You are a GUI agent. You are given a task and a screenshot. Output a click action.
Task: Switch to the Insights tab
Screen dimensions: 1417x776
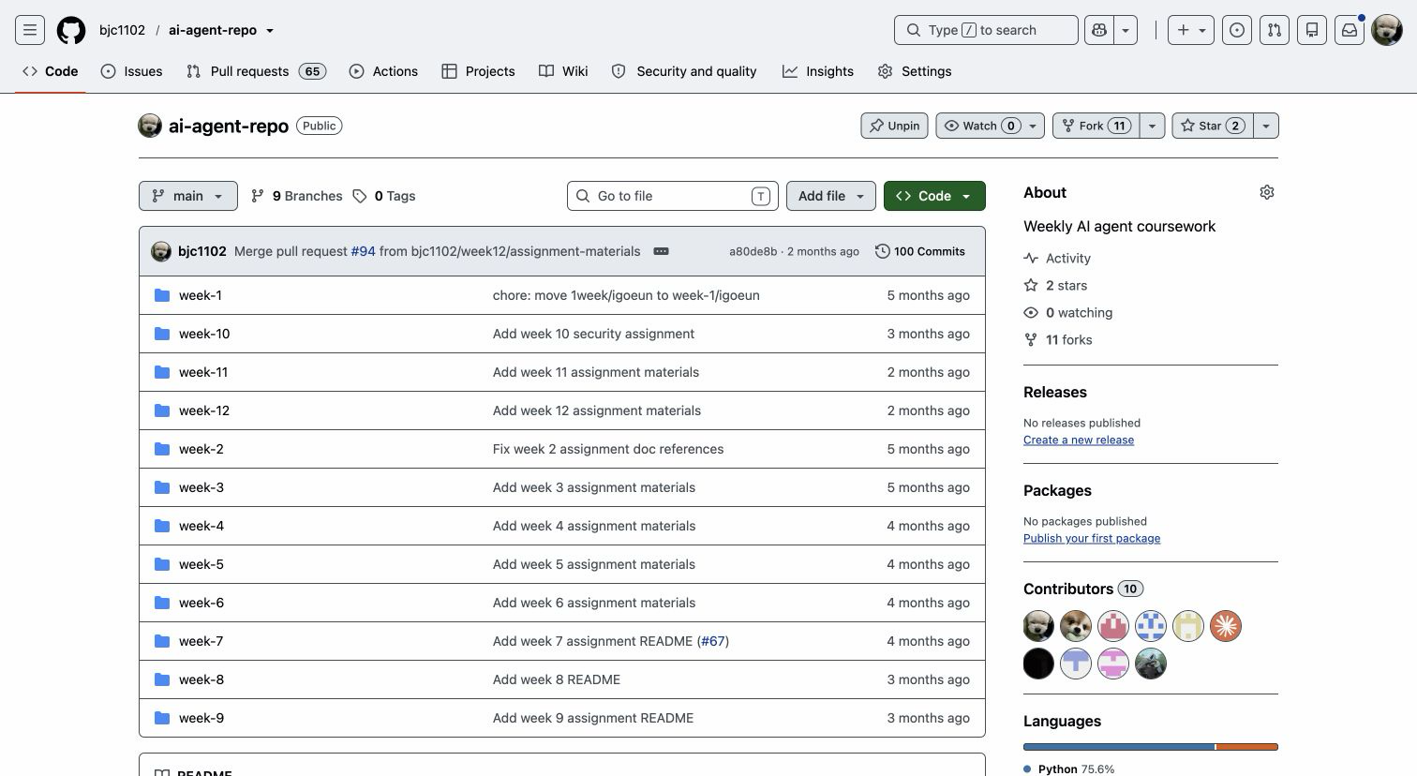818,71
